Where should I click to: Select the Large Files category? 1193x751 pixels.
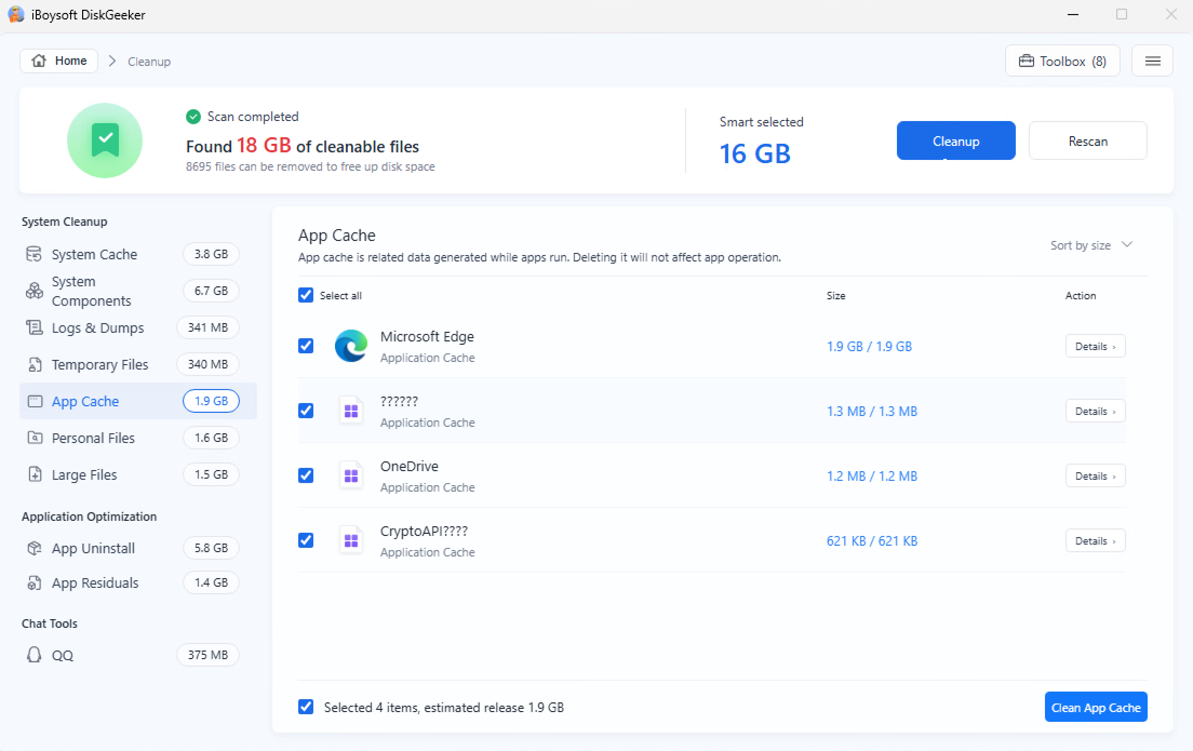coord(138,474)
